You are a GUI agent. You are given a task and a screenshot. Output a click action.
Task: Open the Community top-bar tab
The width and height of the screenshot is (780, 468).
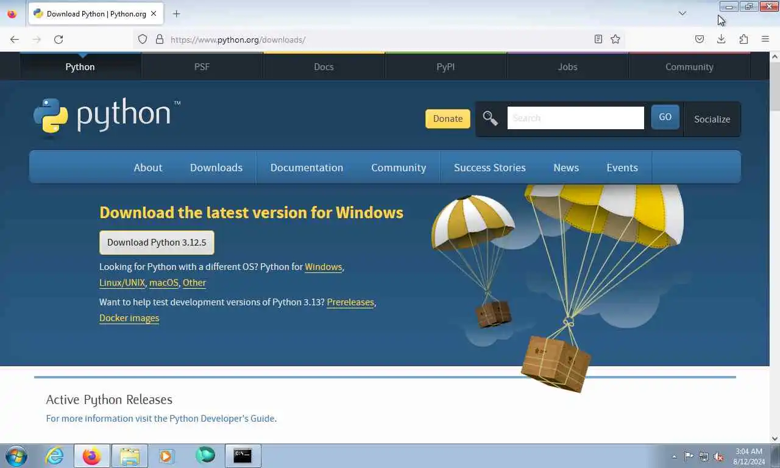coord(689,67)
